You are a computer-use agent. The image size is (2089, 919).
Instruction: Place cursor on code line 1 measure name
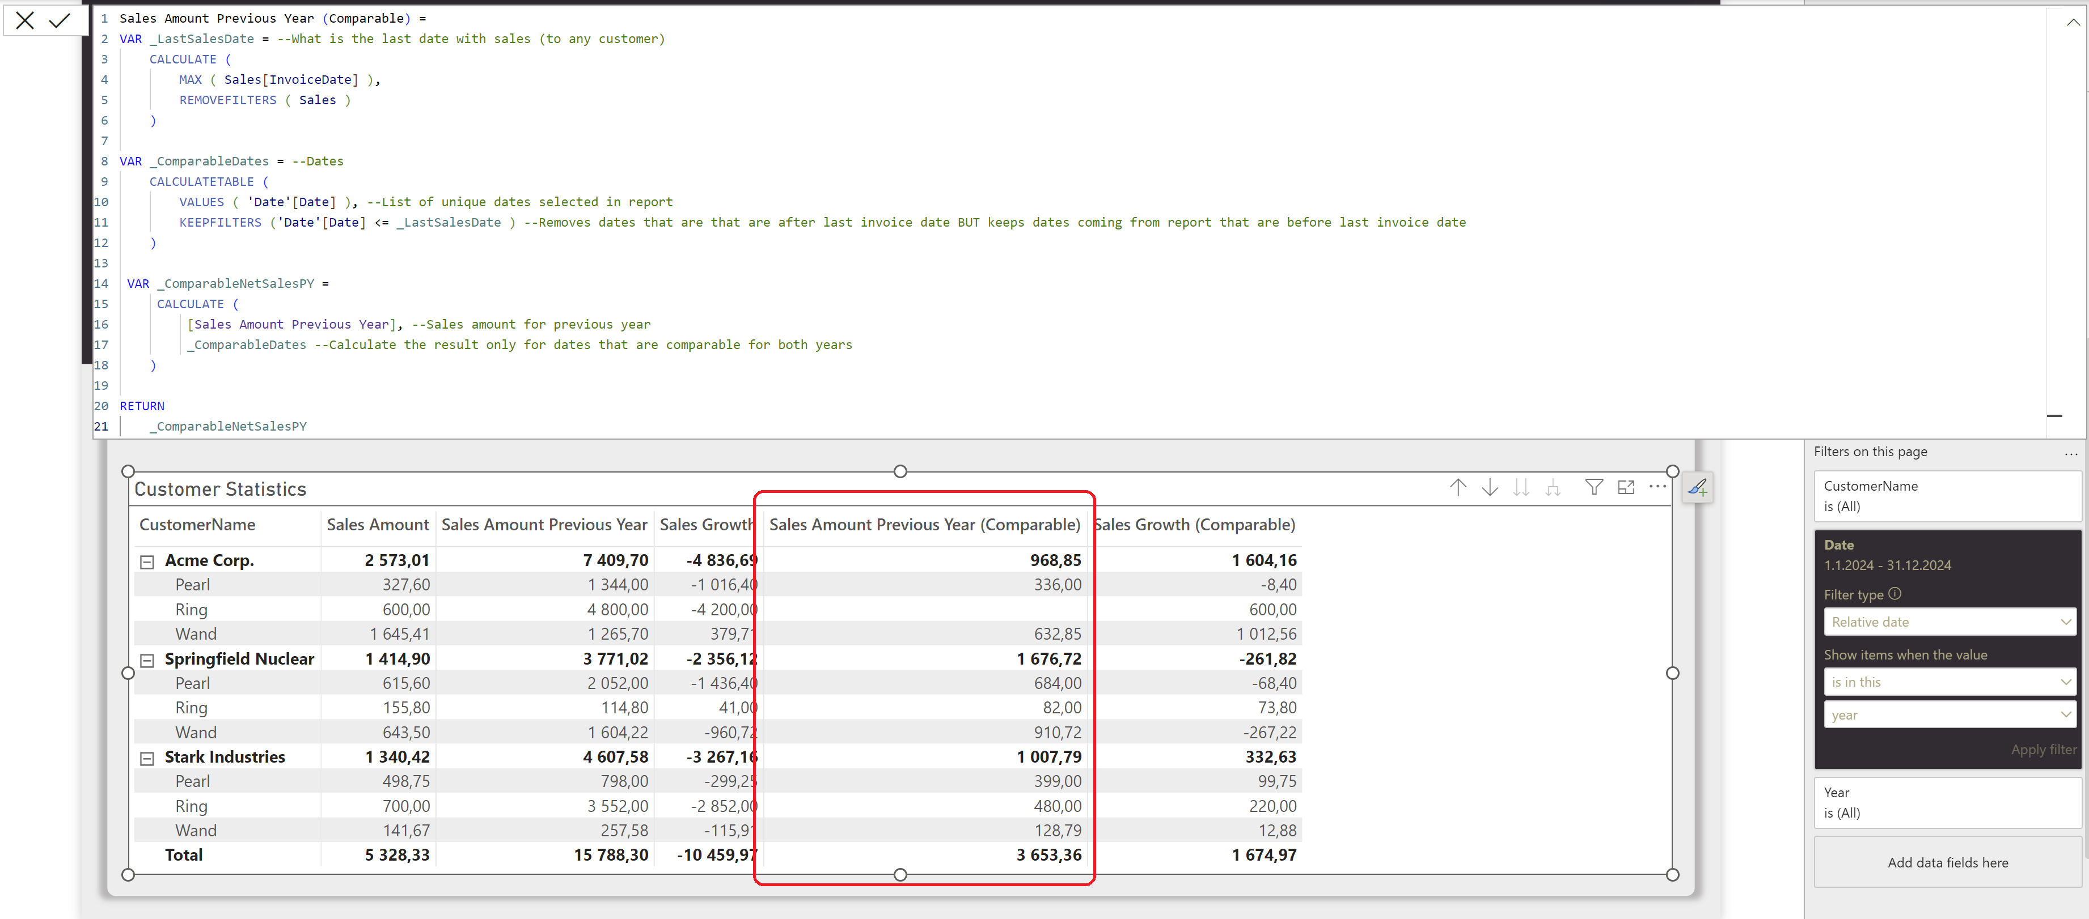tap(265, 18)
